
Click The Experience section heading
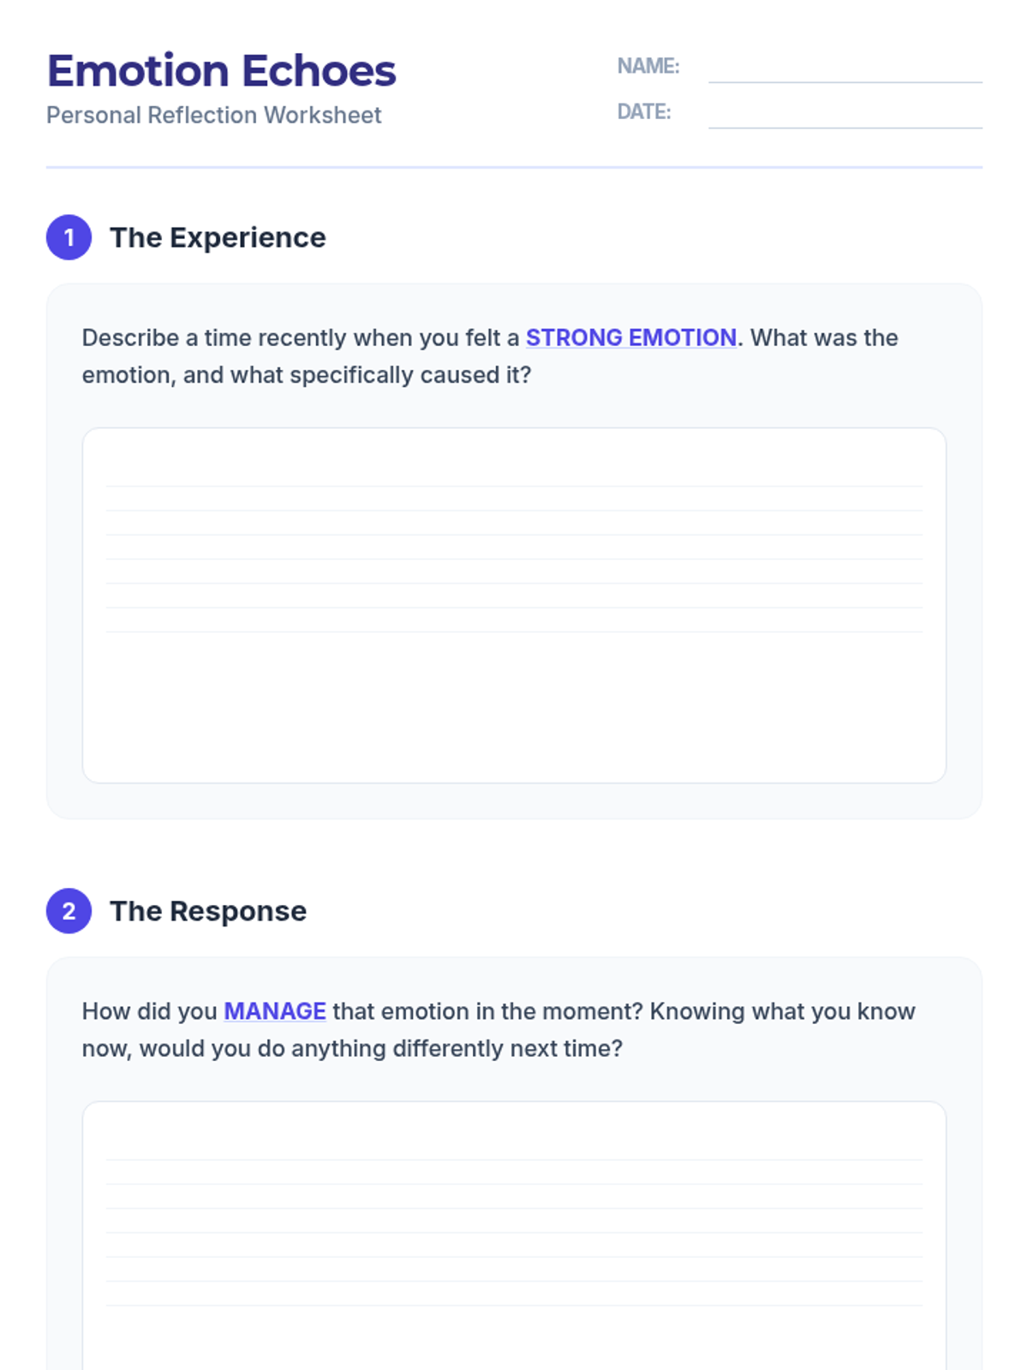point(218,237)
